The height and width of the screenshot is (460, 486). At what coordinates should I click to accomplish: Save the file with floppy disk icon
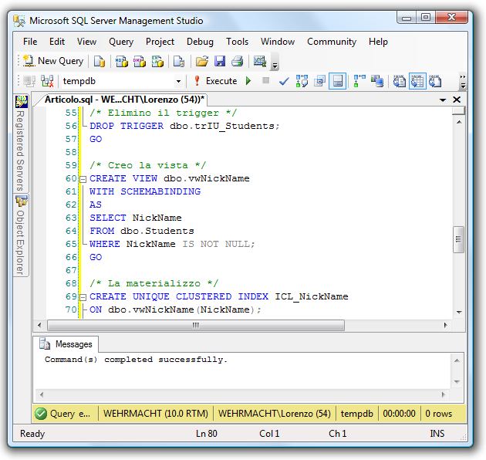tap(220, 61)
